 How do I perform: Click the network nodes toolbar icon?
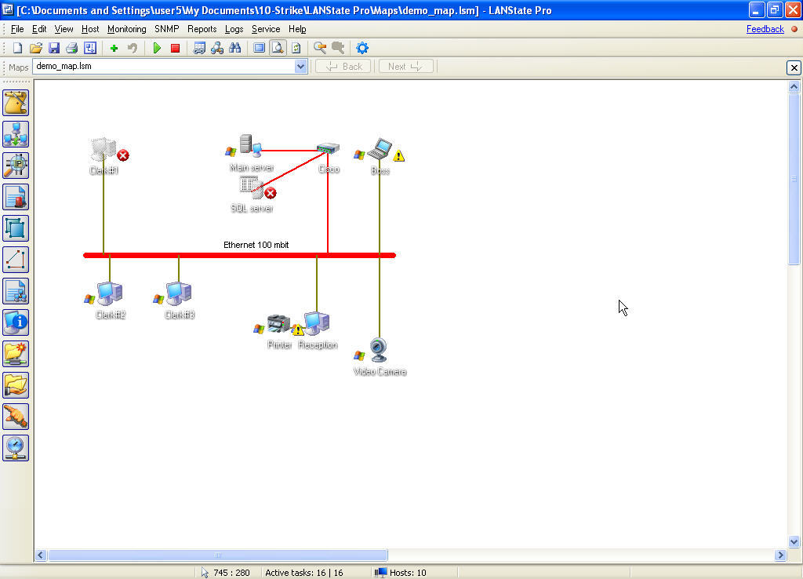point(217,48)
